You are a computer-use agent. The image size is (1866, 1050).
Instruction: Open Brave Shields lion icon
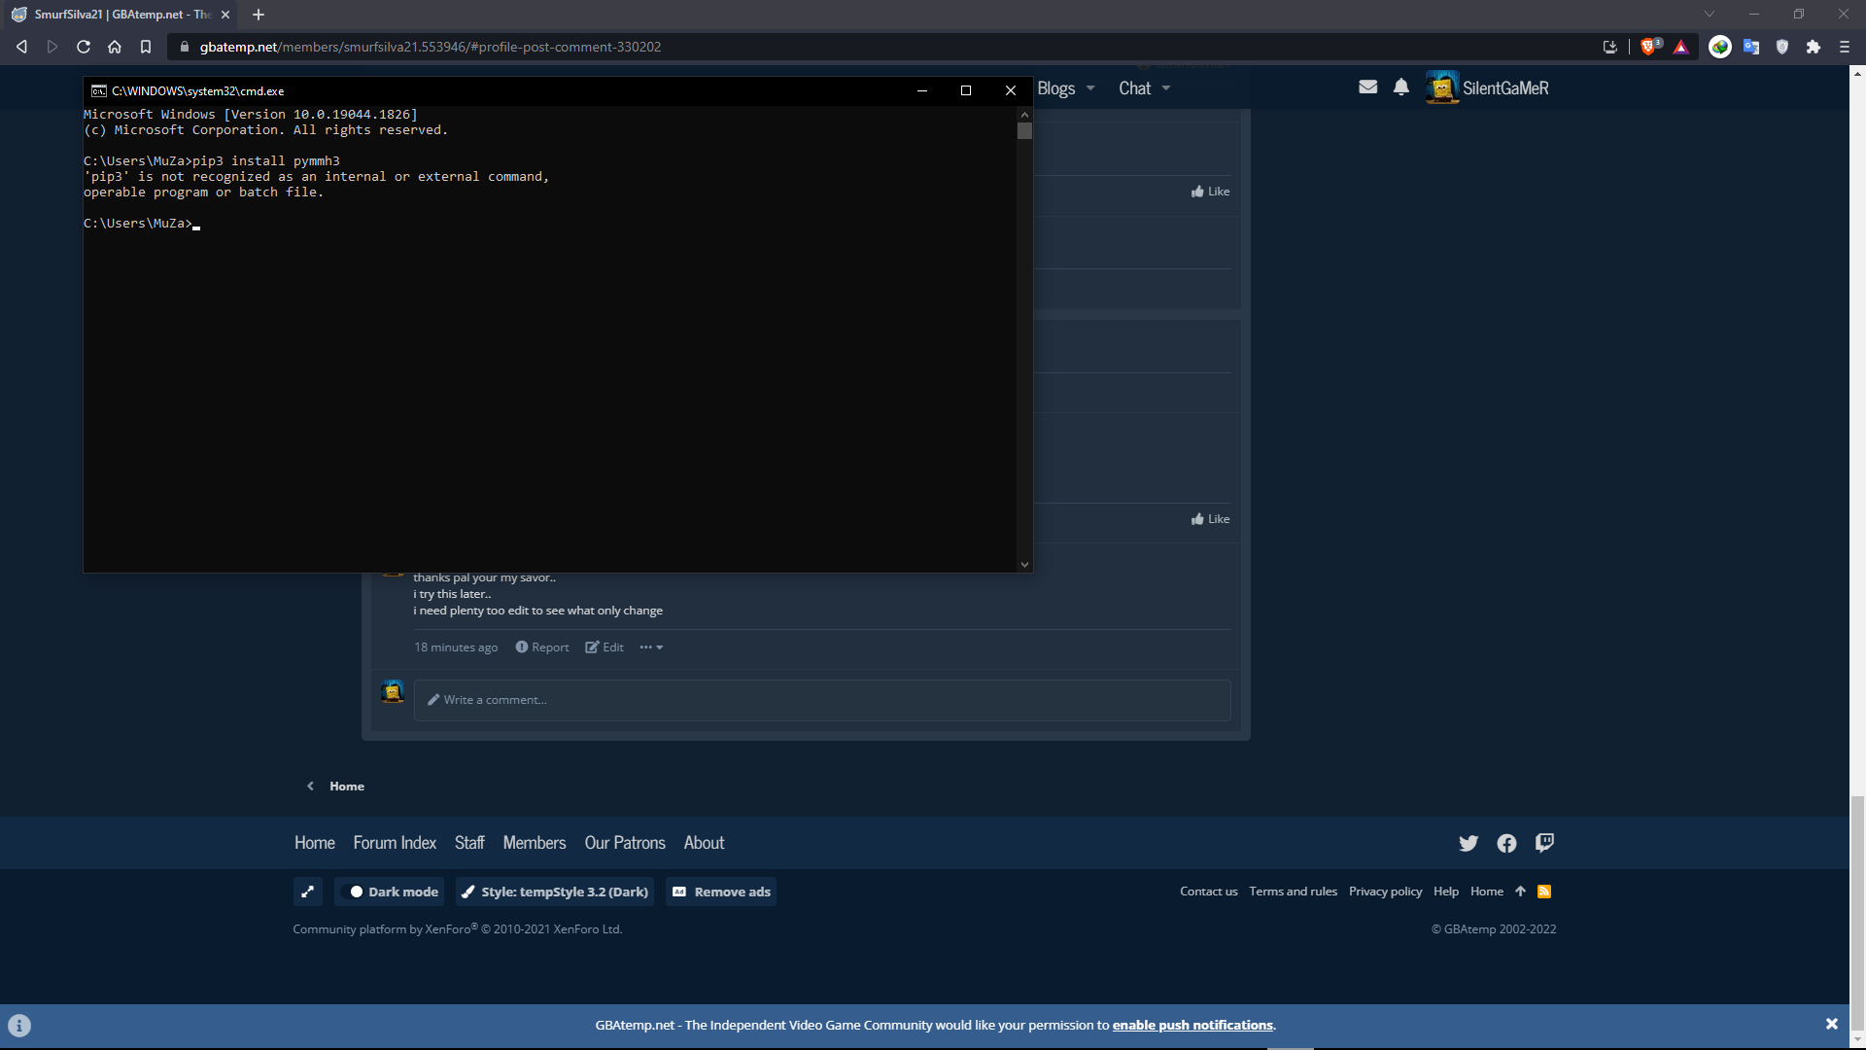point(1649,47)
